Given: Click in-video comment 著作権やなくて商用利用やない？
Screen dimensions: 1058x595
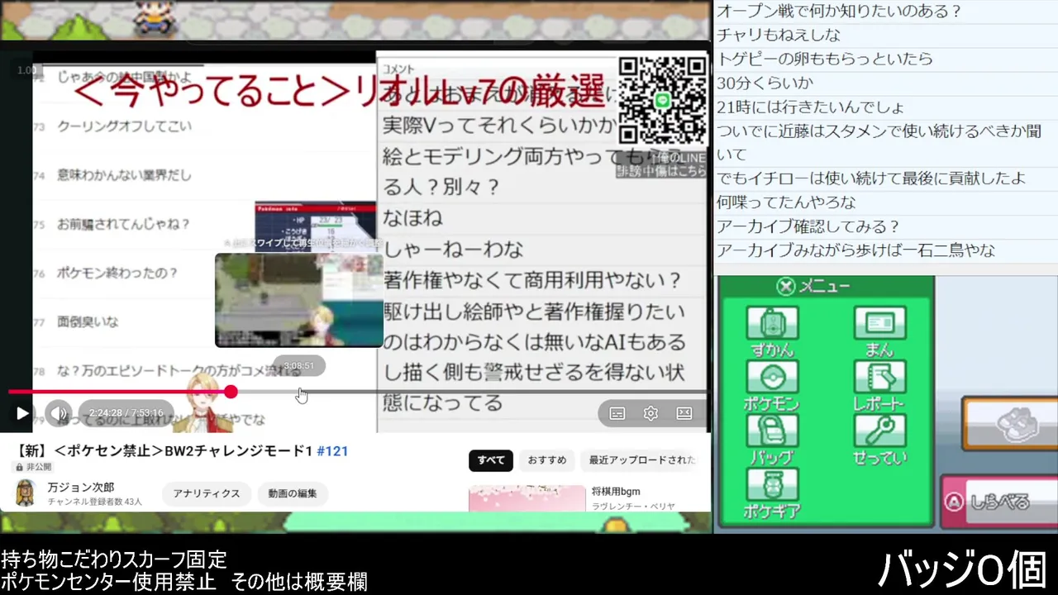Looking at the screenshot, I should pyautogui.click(x=532, y=281).
